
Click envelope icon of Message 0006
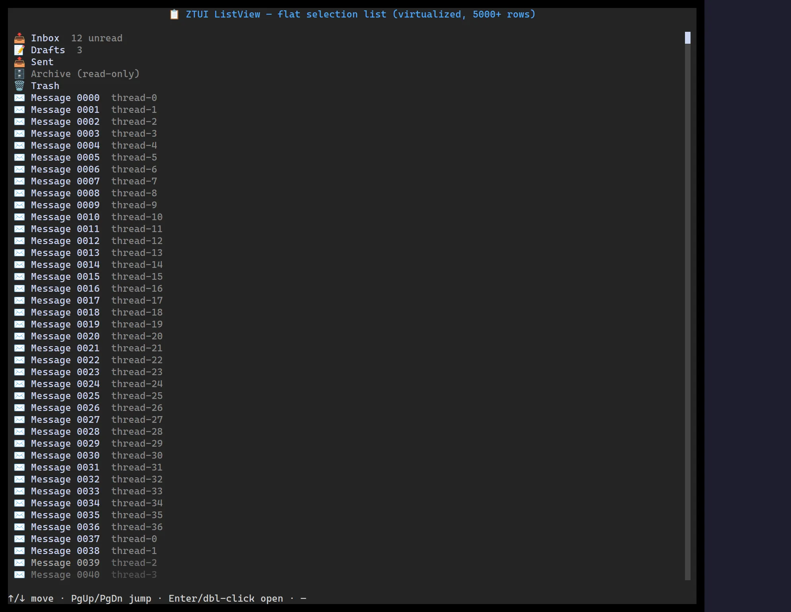(x=19, y=169)
